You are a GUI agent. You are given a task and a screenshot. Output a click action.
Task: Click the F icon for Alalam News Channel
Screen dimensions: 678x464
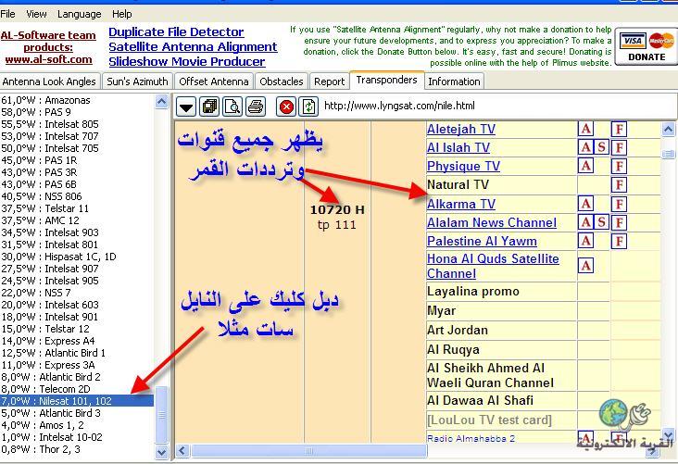(620, 222)
